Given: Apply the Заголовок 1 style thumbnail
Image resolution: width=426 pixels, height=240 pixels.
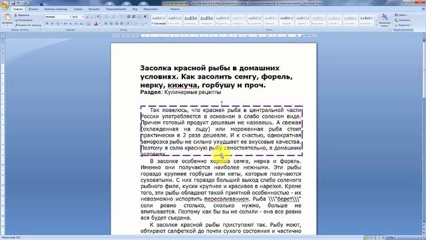Looking at the screenshot, I should coord(191,20).
